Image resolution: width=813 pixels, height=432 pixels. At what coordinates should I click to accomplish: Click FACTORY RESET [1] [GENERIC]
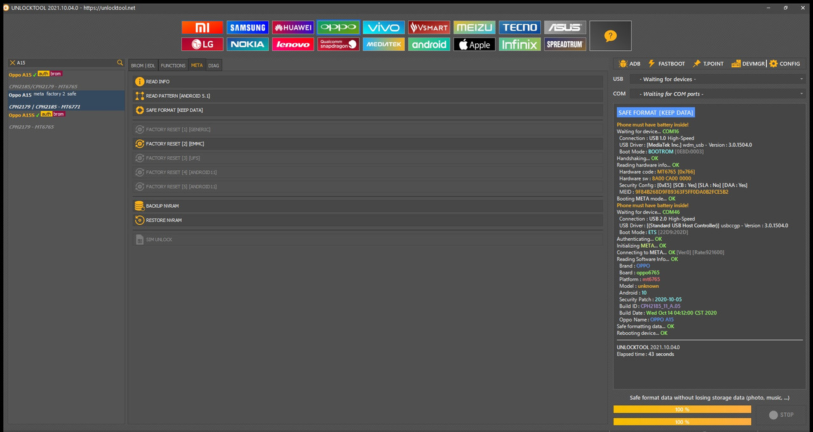pyautogui.click(x=368, y=130)
